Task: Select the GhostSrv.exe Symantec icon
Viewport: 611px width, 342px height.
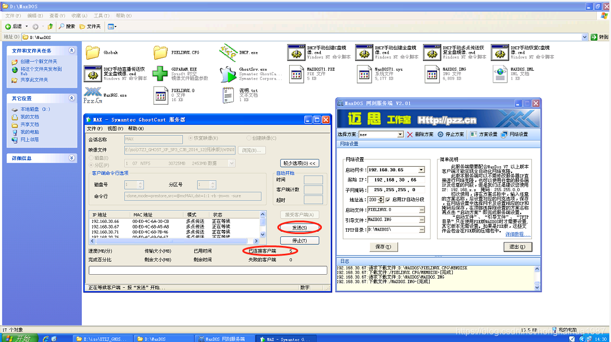Action: 228,73
